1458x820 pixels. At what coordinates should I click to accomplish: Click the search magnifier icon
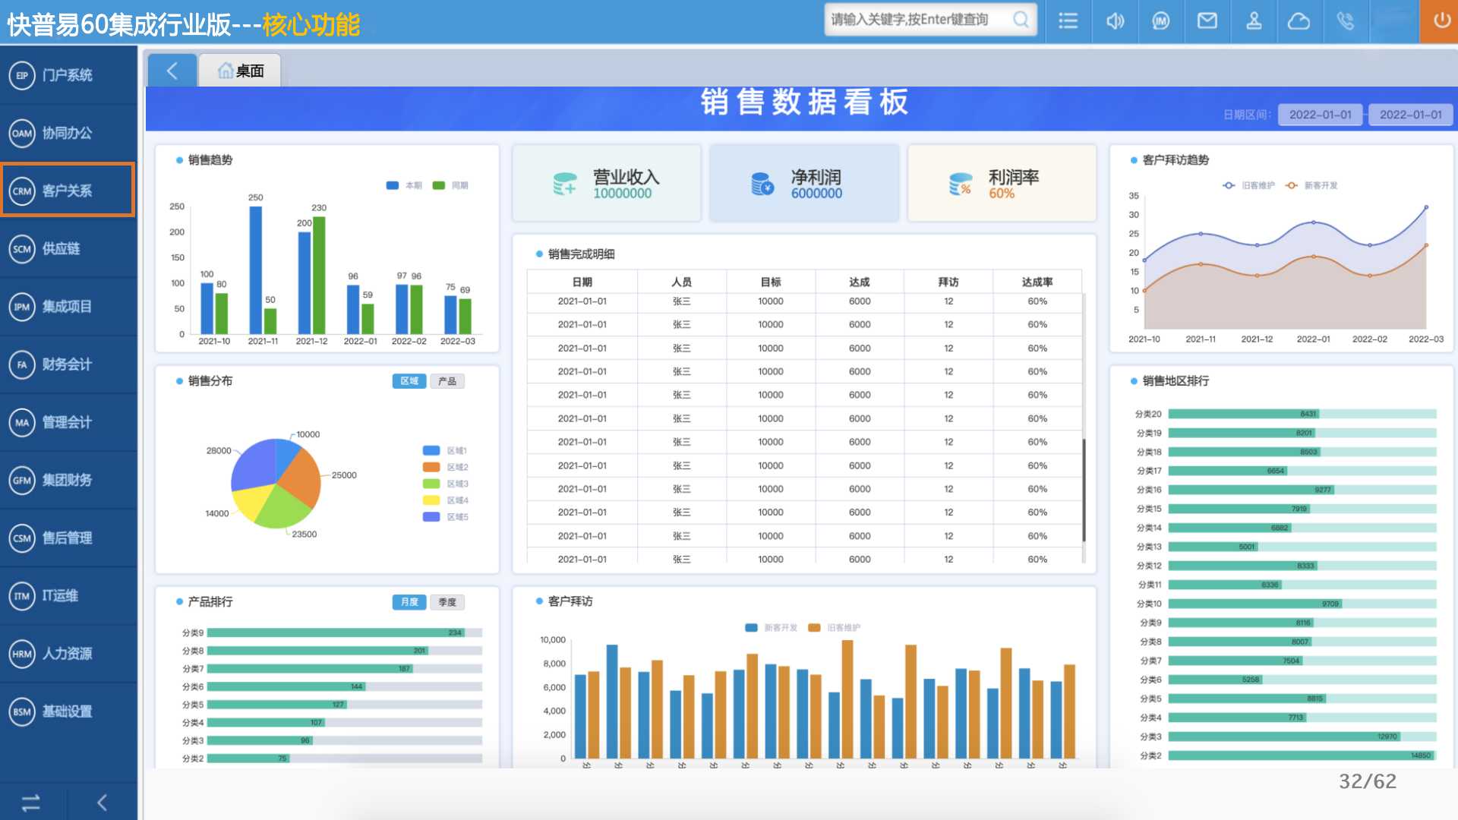[x=1021, y=20]
